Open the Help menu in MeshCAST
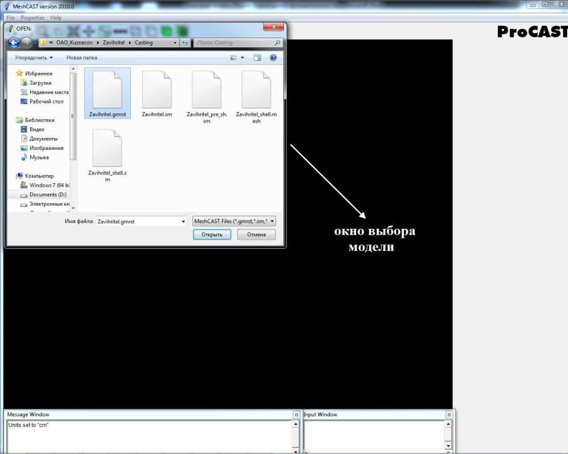 (x=56, y=18)
